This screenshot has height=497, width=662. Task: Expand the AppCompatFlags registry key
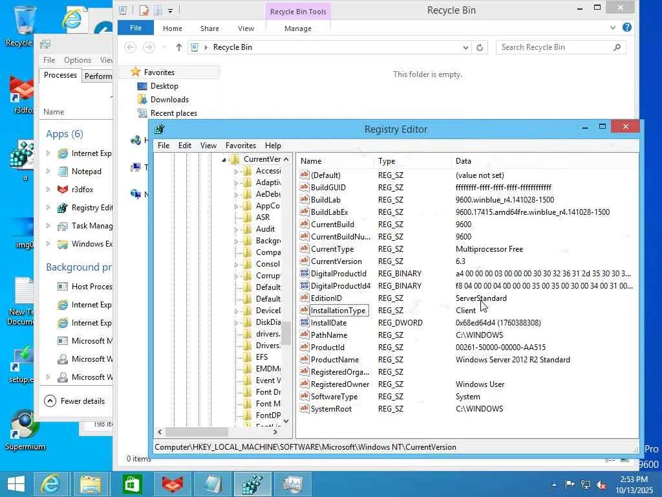[x=237, y=206]
